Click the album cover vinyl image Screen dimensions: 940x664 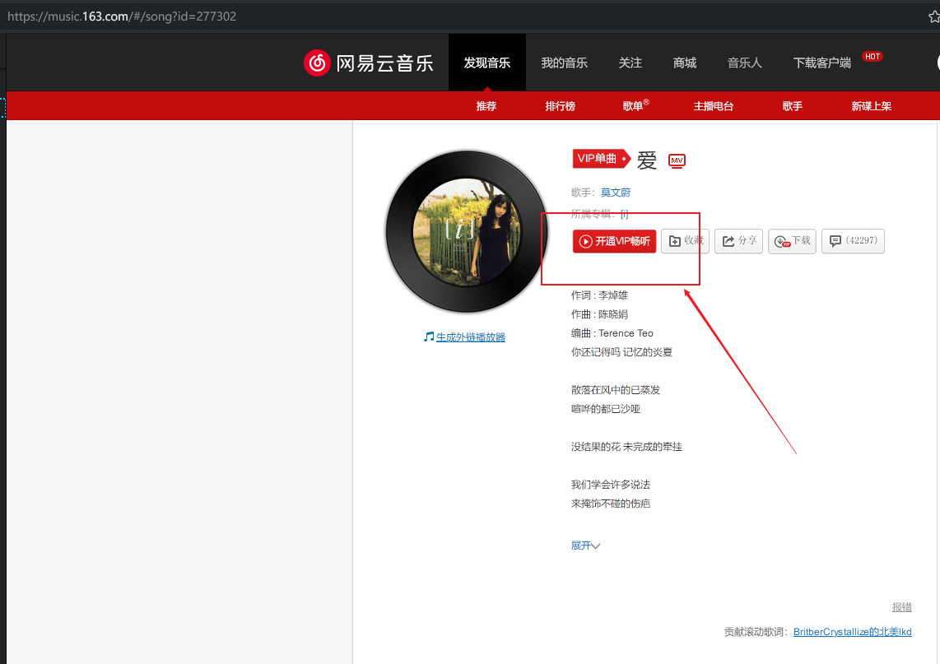467,231
